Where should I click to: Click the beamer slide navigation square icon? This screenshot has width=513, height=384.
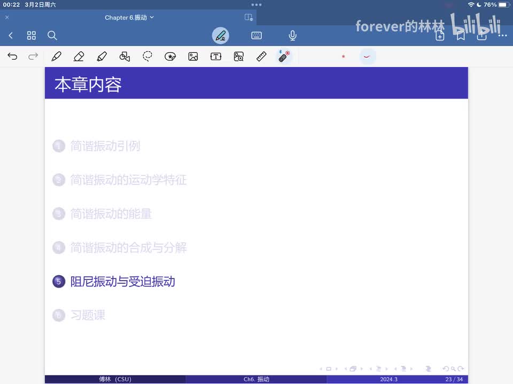pos(329,369)
